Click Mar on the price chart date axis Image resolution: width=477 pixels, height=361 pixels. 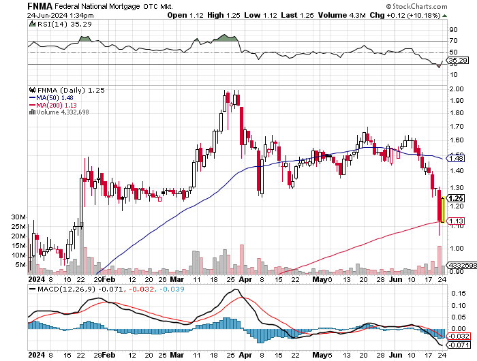coord(176,279)
